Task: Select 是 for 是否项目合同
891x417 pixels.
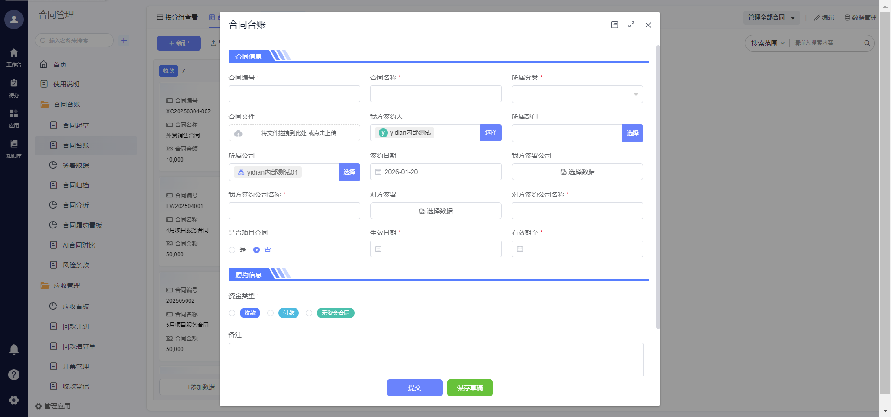Action: [232, 250]
